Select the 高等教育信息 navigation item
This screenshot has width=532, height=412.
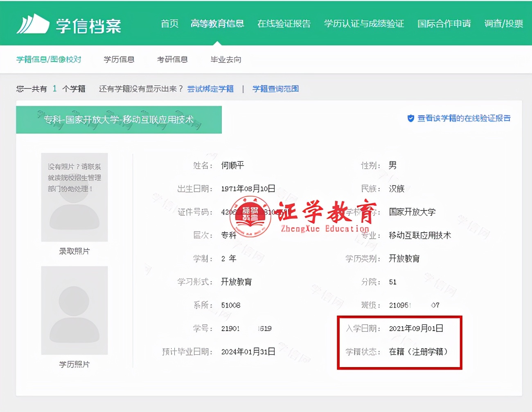(x=217, y=24)
